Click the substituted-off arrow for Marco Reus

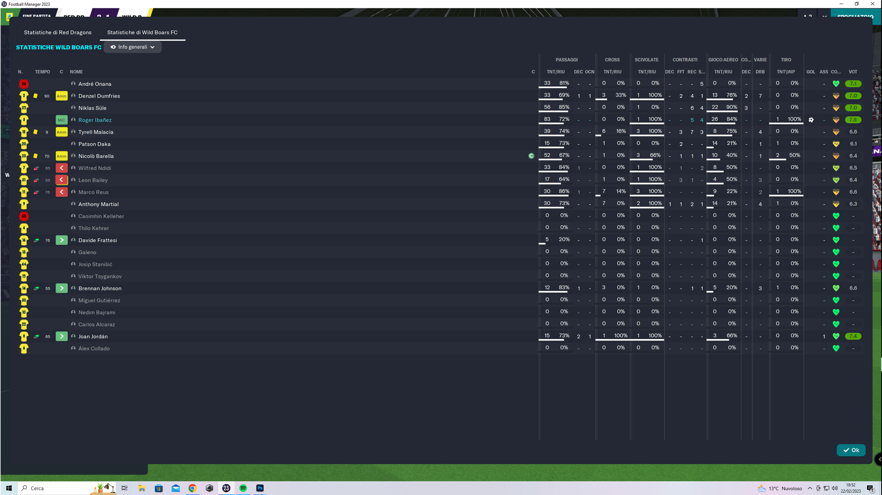tap(61, 192)
